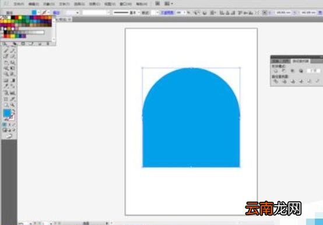
Task: Open the opacity value arrow
Action: 185,13
